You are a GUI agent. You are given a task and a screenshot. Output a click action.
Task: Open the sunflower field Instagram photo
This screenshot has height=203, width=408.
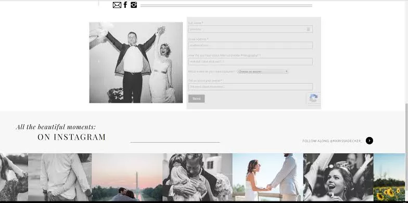point(389,177)
